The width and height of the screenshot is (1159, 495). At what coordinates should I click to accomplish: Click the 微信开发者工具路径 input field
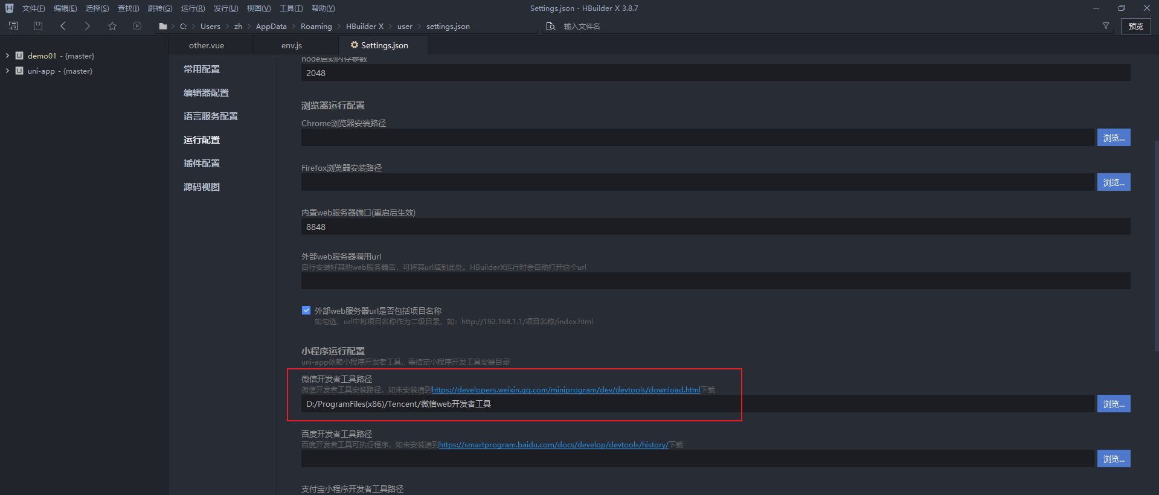pos(698,404)
